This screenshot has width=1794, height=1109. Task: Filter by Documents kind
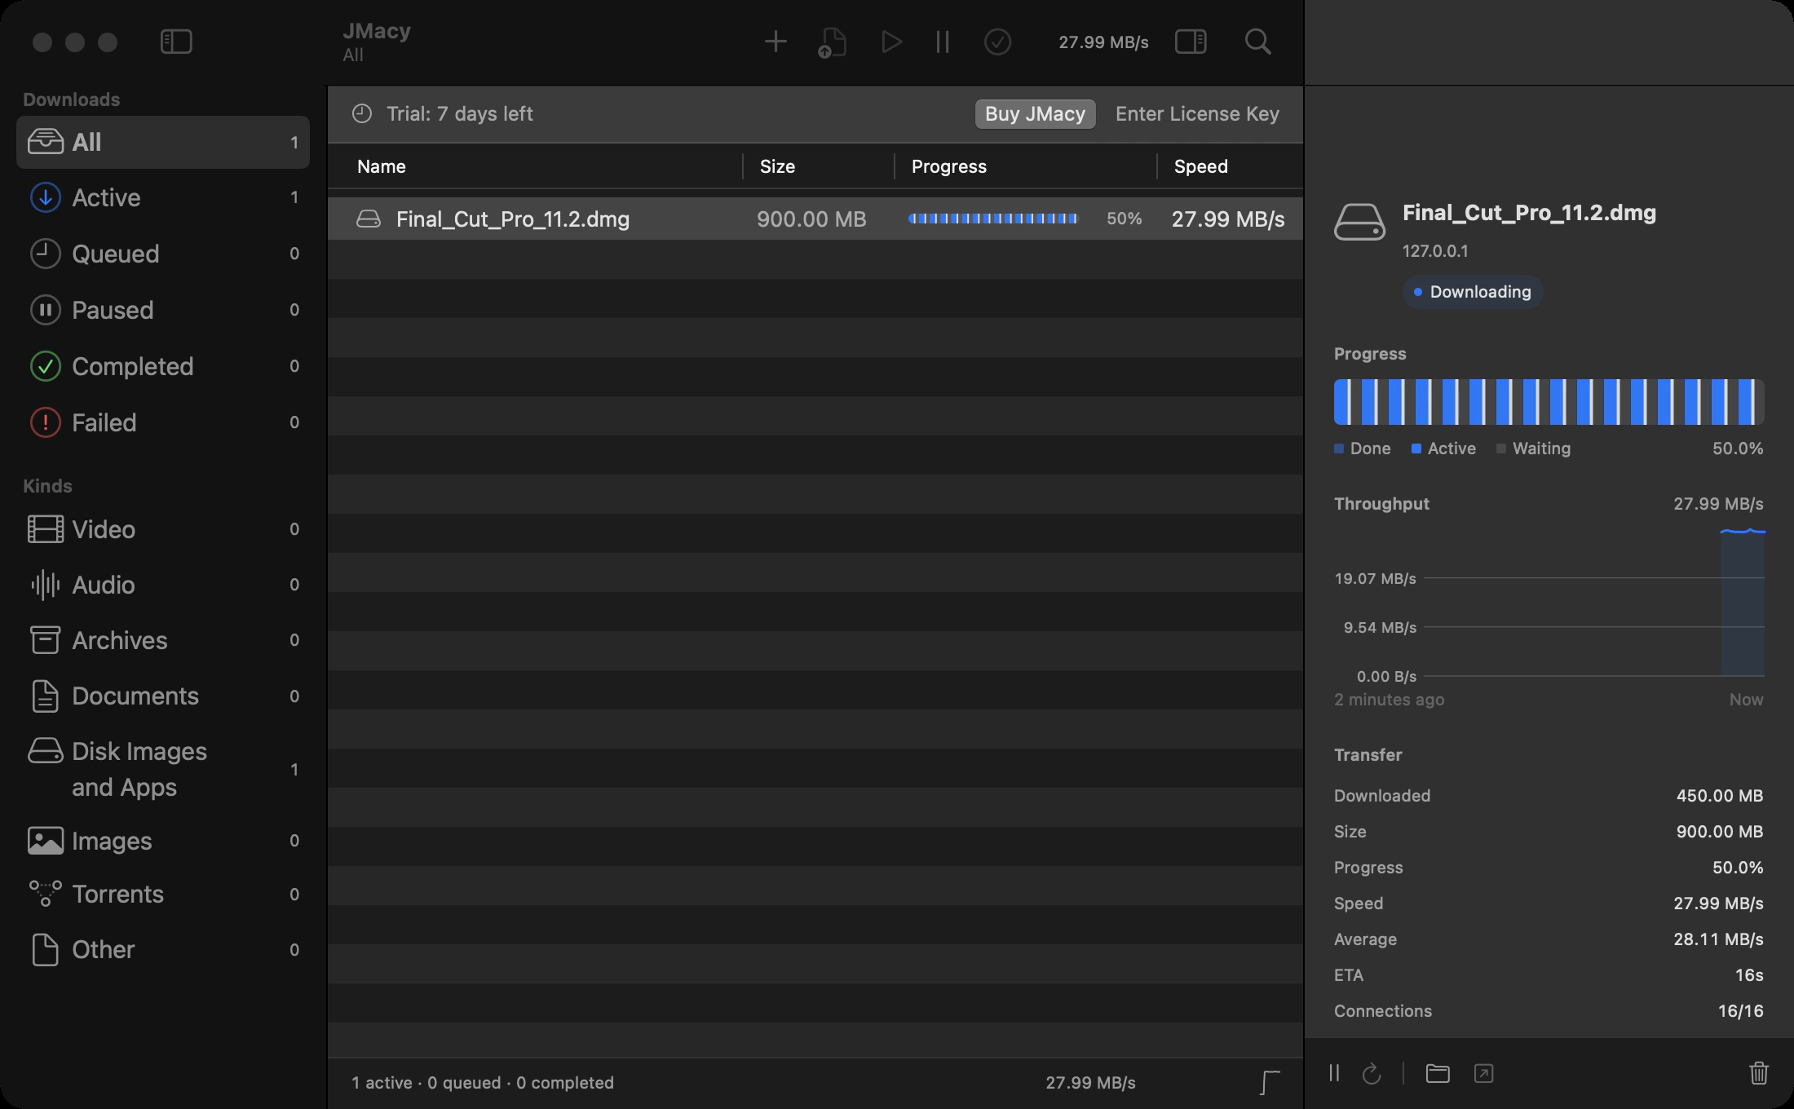pyautogui.click(x=163, y=696)
